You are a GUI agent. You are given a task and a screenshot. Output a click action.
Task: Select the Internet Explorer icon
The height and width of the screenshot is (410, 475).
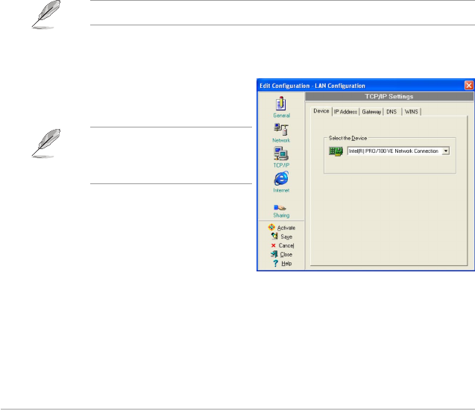[x=281, y=179]
